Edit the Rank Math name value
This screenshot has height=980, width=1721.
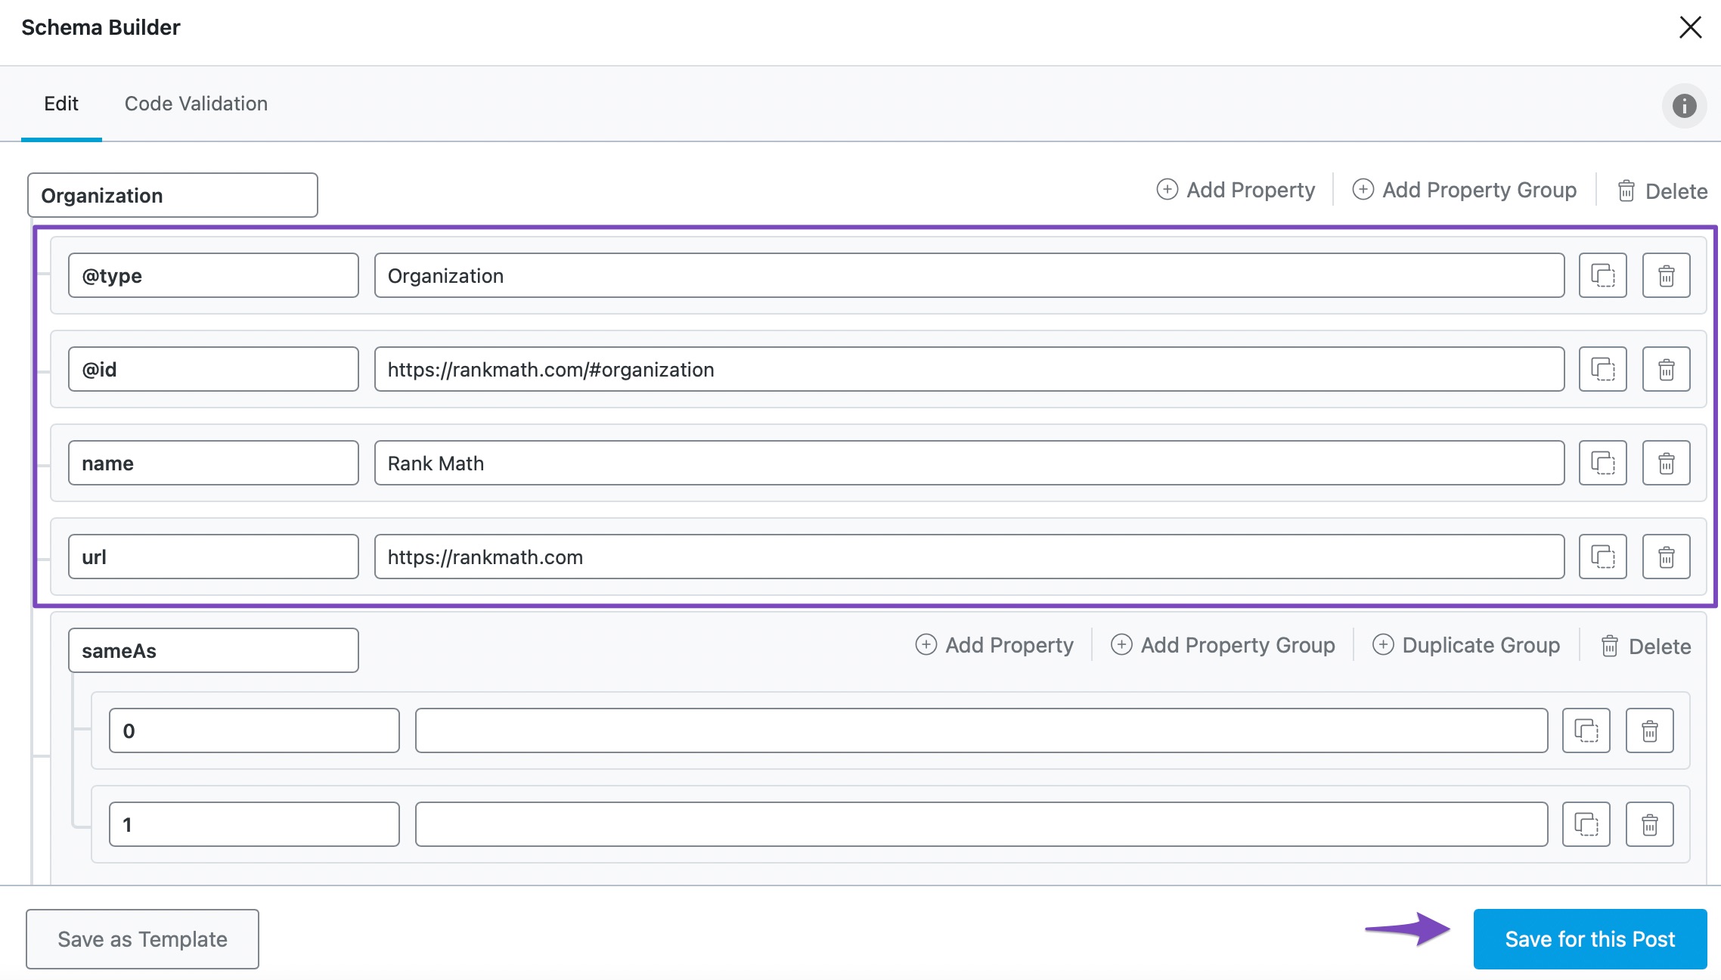[969, 463]
